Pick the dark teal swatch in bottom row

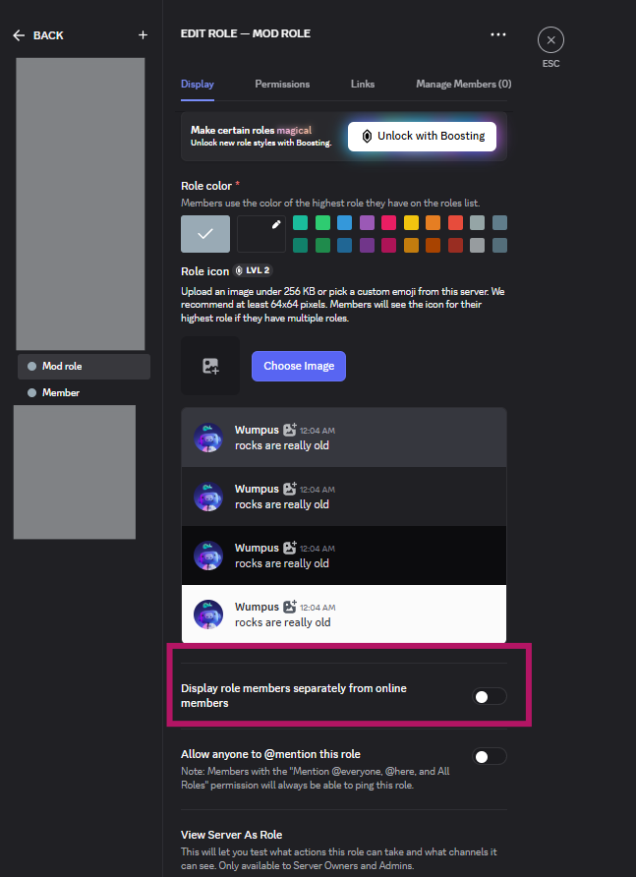(301, 245)
